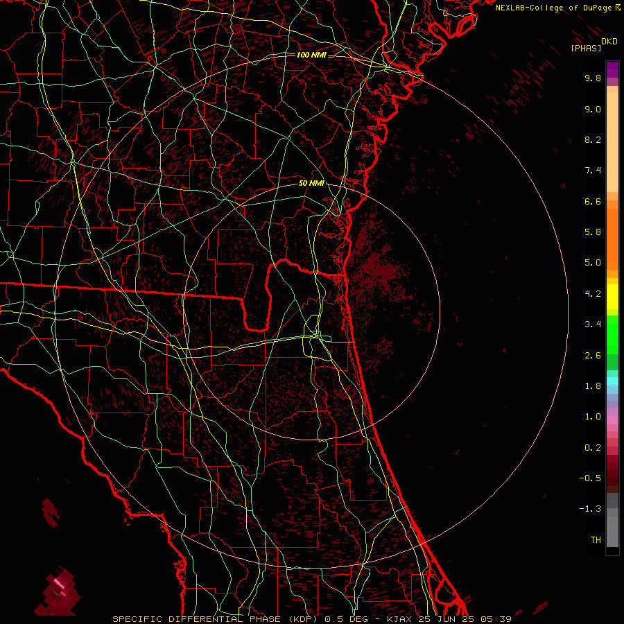Select the 0.2 scale label
The image size is (624, 624).
point(593,448)
